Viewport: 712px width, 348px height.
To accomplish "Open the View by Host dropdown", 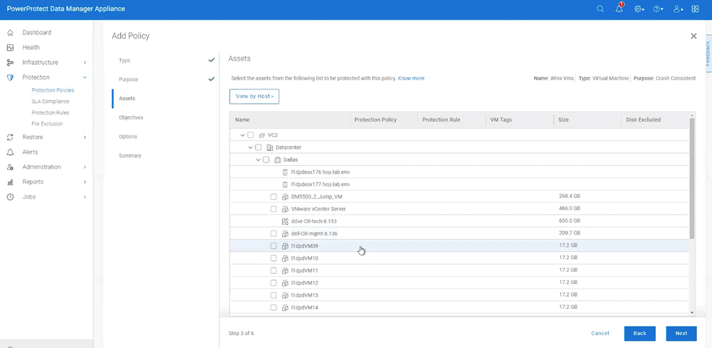I will coord(254,97).
